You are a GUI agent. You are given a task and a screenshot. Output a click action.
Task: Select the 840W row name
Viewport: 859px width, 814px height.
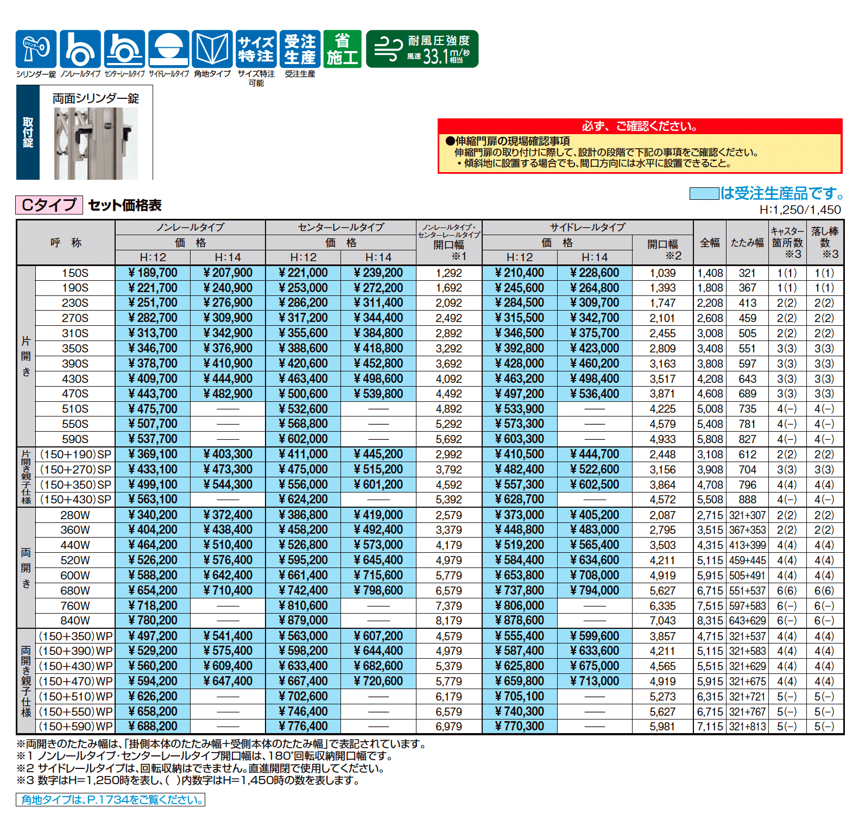pos(75,621)
